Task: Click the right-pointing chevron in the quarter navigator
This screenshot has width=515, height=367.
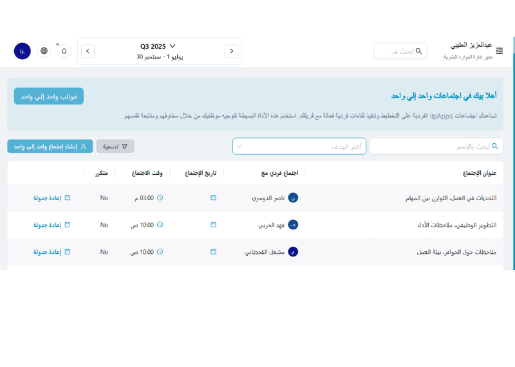Action: pyautogui.click(x=231, y=51)
